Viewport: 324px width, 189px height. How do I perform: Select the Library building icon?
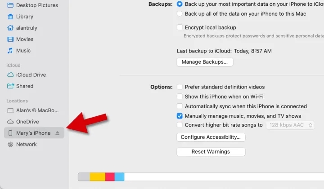point(10,17)
